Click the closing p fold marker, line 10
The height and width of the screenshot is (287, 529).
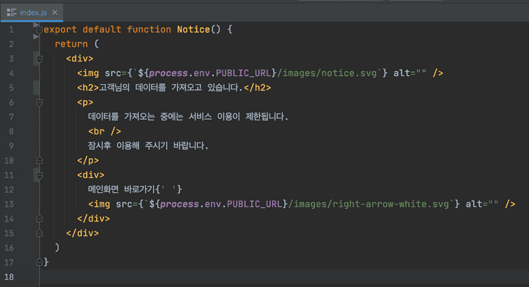39,161
